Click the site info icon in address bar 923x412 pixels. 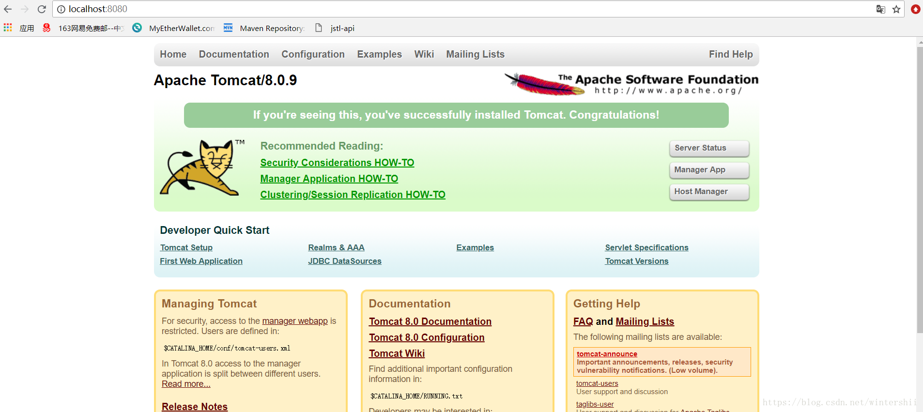coord(61,9)
